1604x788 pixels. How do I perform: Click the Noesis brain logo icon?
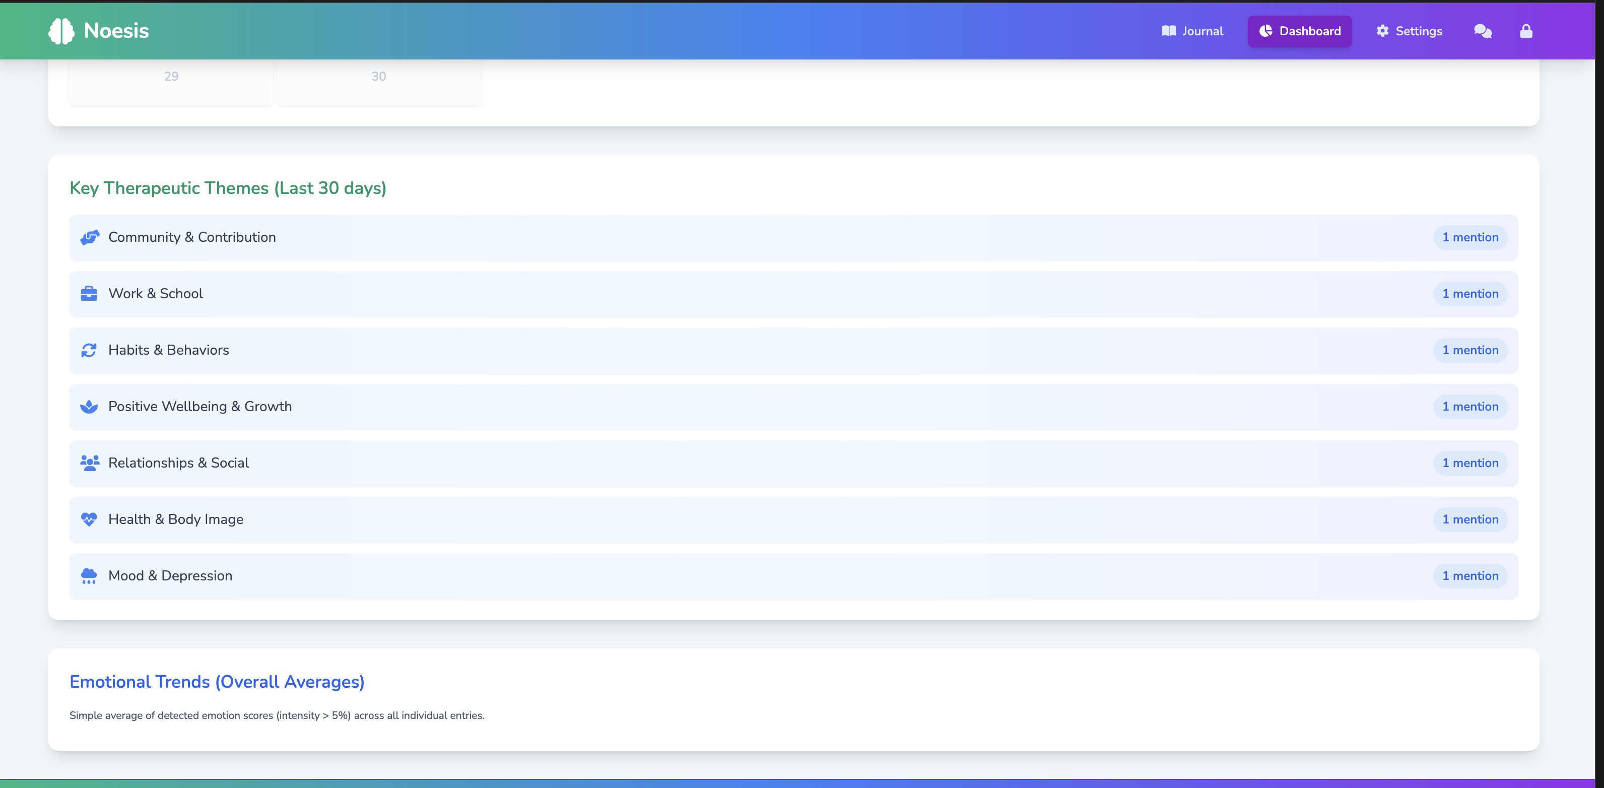61,31
